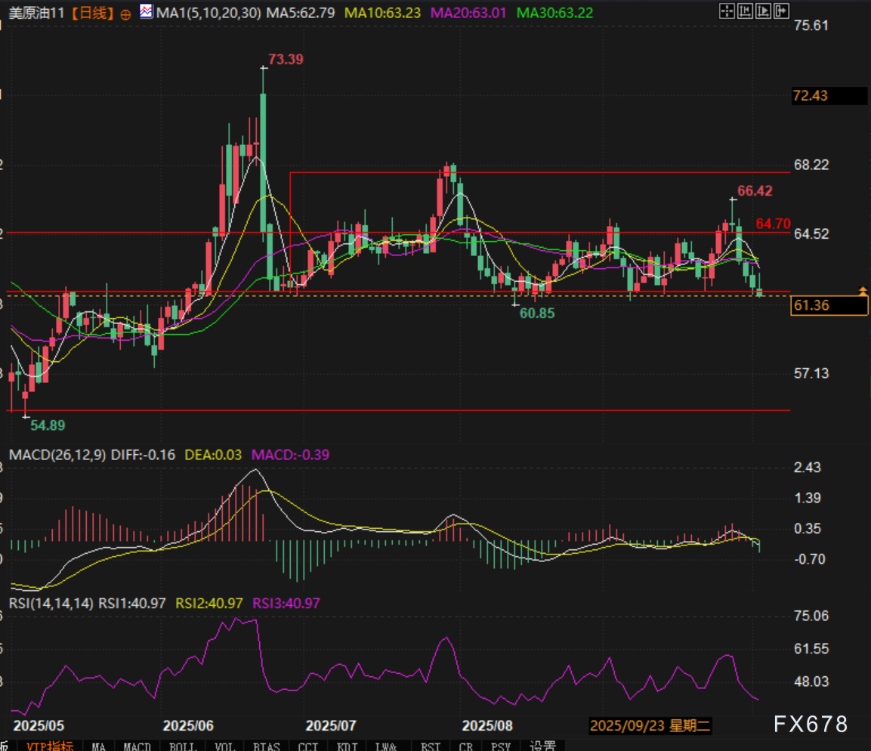This screenshot has height=751, width=871.
Task: Open the RSI(14,14,14) parameter label
Action: pyautogui.click(x=51, y=603)
